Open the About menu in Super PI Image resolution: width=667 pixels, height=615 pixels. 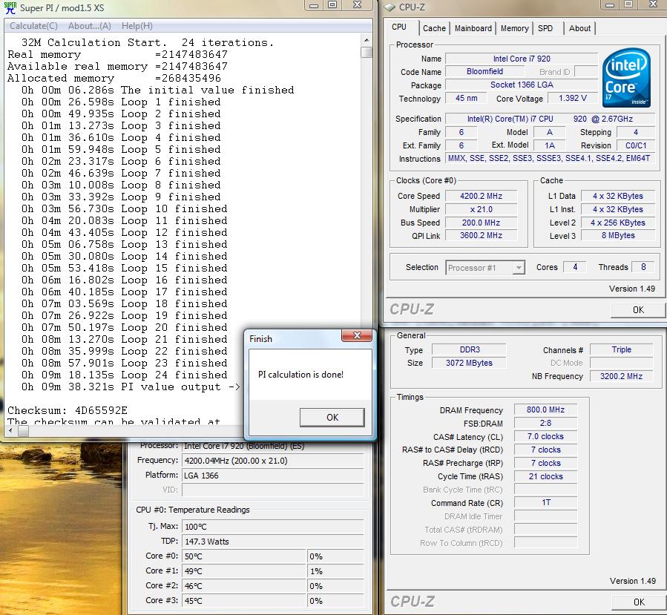(x=89, y=26)
